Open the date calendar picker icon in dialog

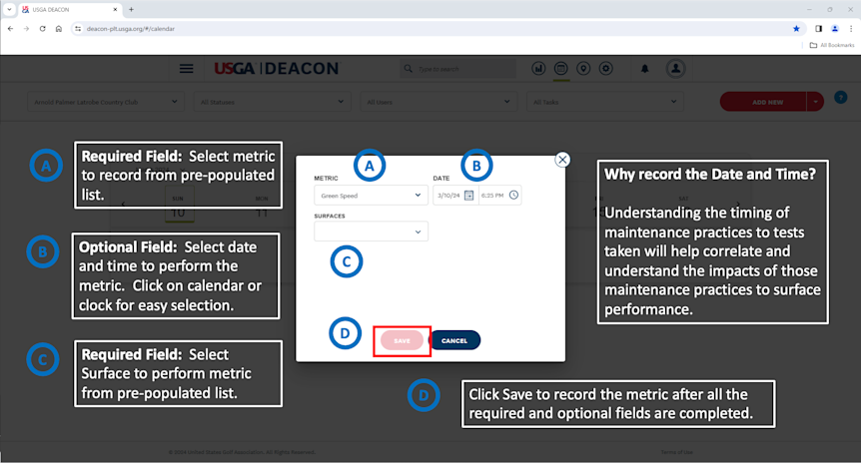coord(468,196)
